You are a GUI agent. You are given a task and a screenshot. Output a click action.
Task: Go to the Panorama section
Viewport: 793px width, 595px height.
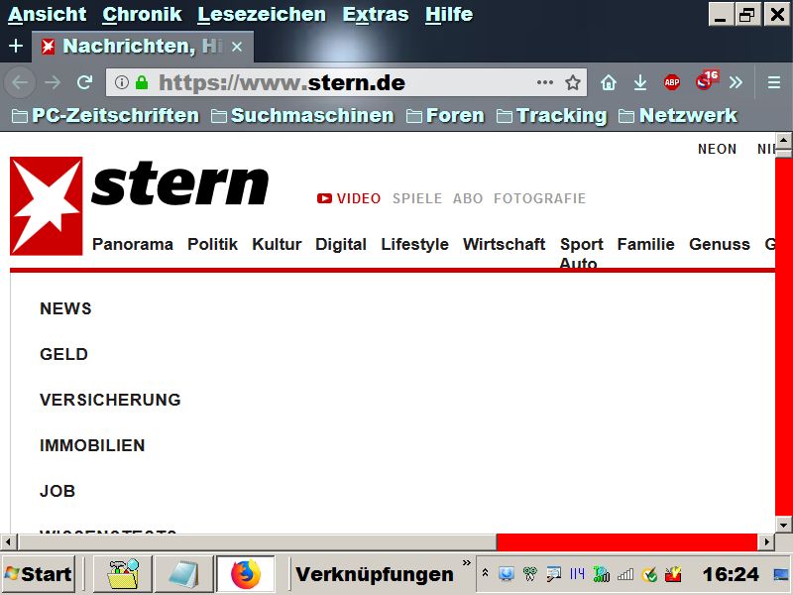pyautogui.click(x=133, y=244)
